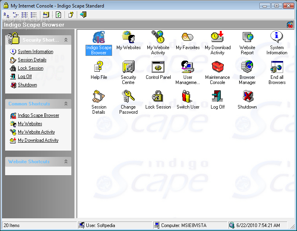
Task: Open My Websites link in sidebar
Action: (30, 124)
